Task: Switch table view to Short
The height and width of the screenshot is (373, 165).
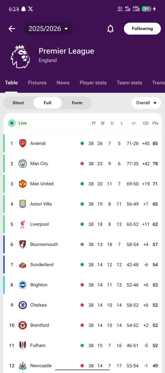Action: point(18,103)
